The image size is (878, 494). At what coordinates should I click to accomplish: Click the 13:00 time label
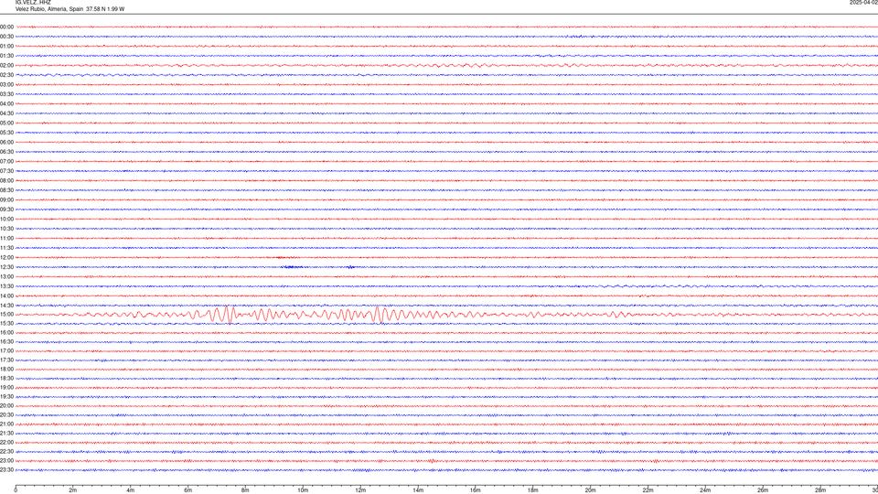[6, 276]
